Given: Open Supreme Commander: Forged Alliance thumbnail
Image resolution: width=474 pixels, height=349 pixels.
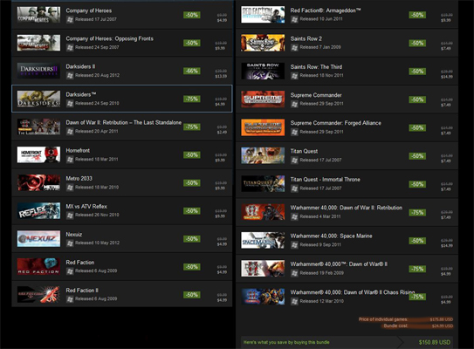Looking at the screenshot, I should coord(263,127).
